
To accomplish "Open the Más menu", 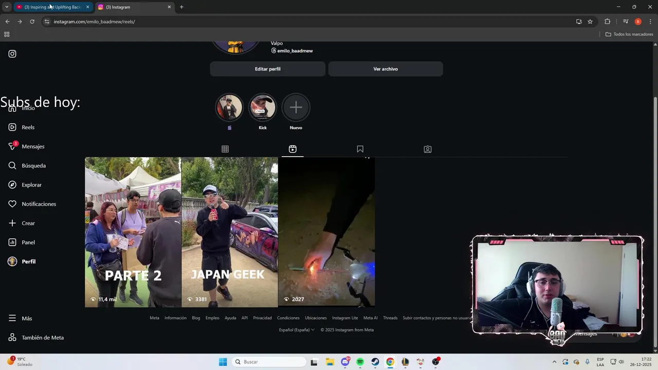I will [20, 319].
